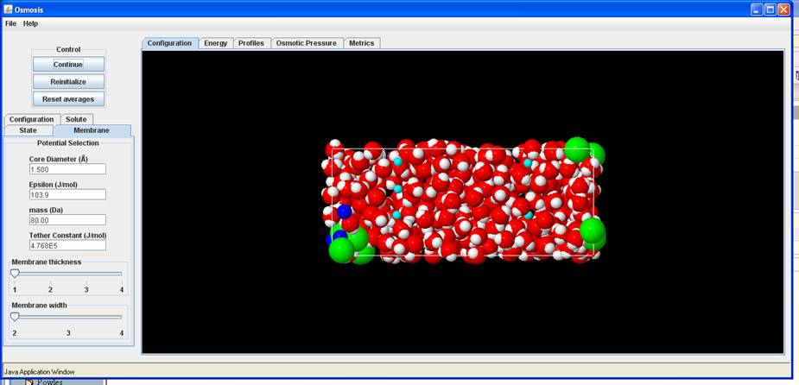799x385 pixels.
Task: Switch to the Energy tab
Action: 215,43
